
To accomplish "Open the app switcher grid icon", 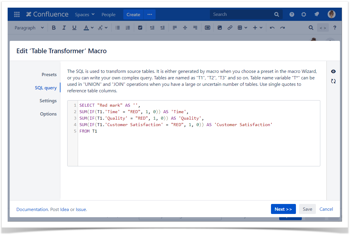I will [x=17, y=14].
